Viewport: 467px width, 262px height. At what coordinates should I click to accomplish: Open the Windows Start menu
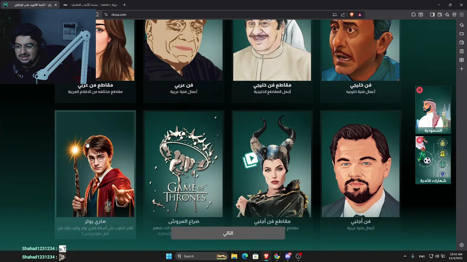click(169, 256)
